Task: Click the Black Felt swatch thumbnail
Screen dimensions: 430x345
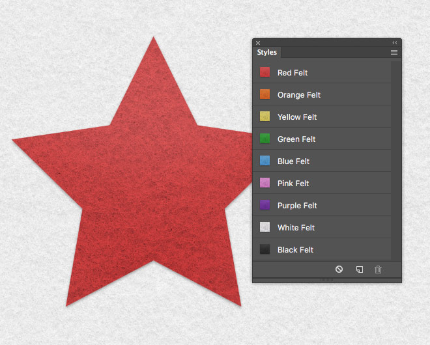Action: coord(265,249)
